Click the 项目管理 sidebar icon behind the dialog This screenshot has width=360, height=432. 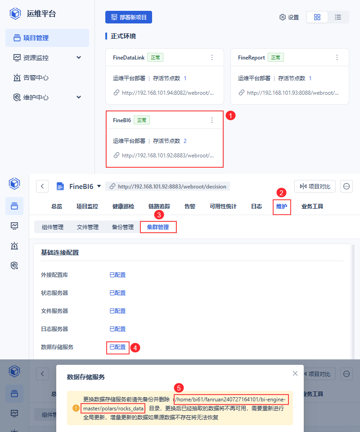point(14,393)
